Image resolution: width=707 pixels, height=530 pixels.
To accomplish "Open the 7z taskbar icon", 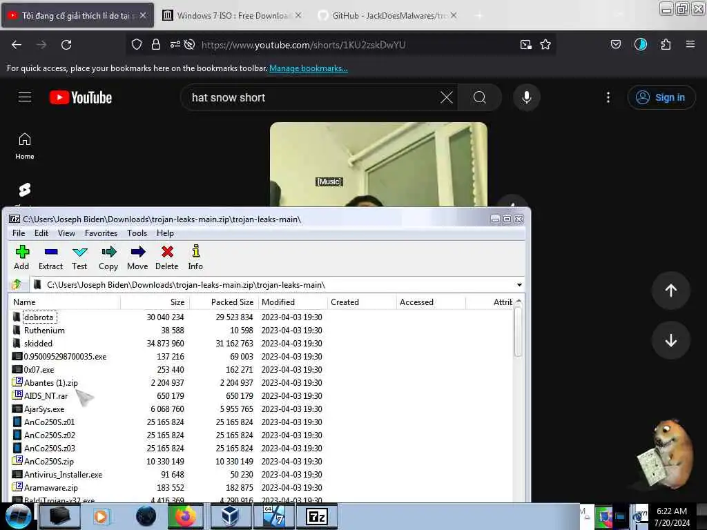I will pos(316,516).
